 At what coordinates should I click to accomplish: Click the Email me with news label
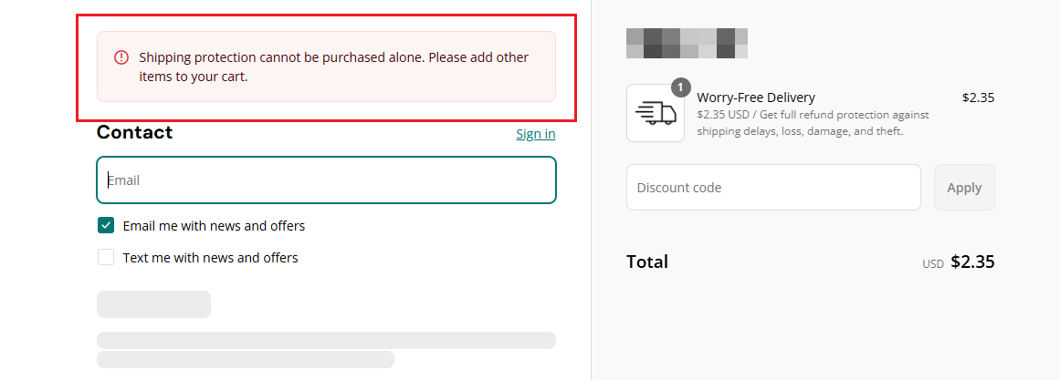(214, 225)
